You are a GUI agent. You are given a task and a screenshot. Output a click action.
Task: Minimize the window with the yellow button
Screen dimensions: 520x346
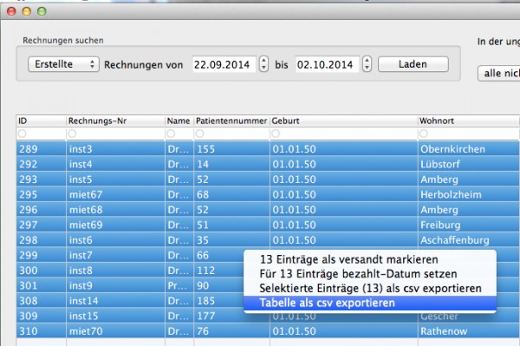point(27,11)
